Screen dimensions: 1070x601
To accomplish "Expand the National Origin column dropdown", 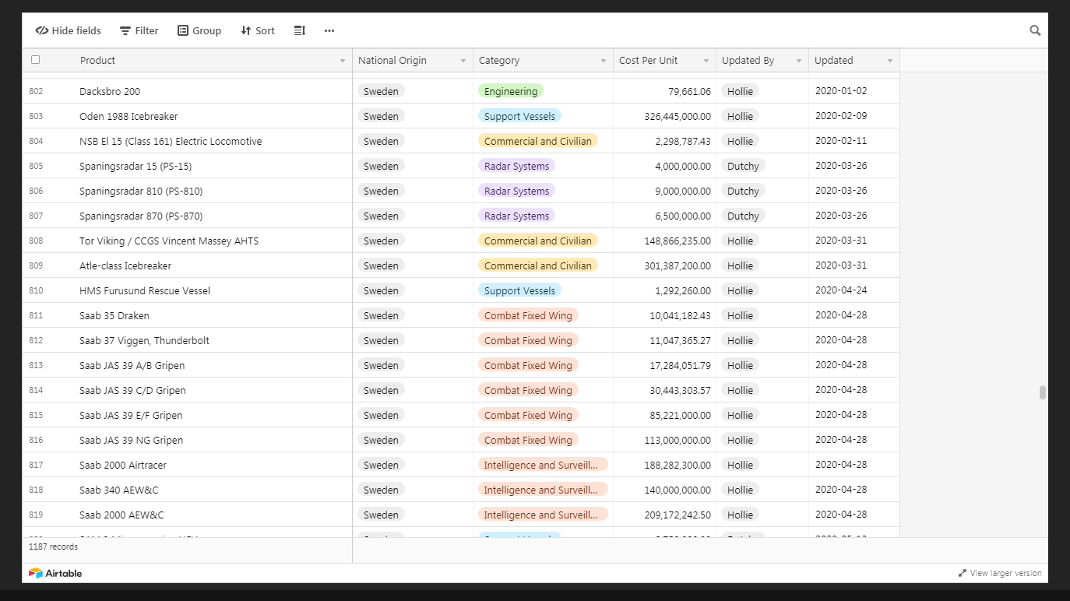I will click(463, 61).
